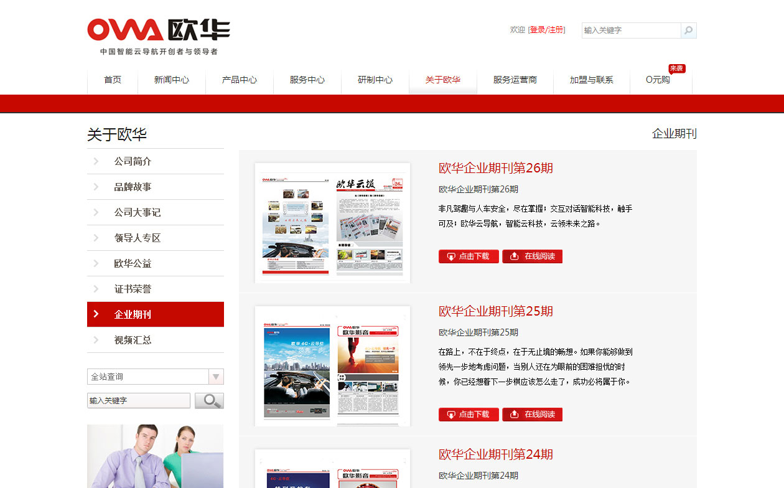Click 点击下载 for 第26期
784x488 pixels.
[469, 256]
